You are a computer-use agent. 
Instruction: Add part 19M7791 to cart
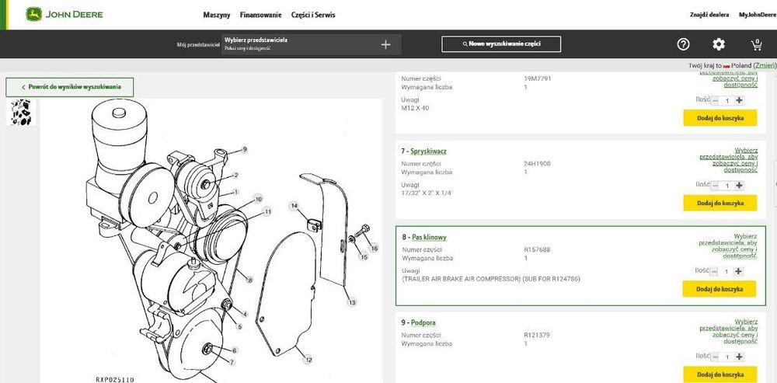click(720, 118)
